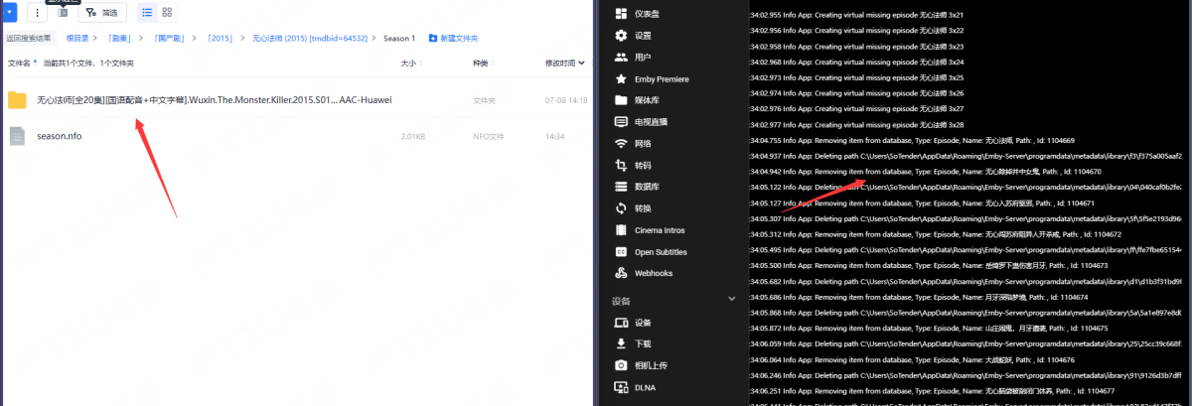Open 下载 downloads page

(x=643, y=344)
